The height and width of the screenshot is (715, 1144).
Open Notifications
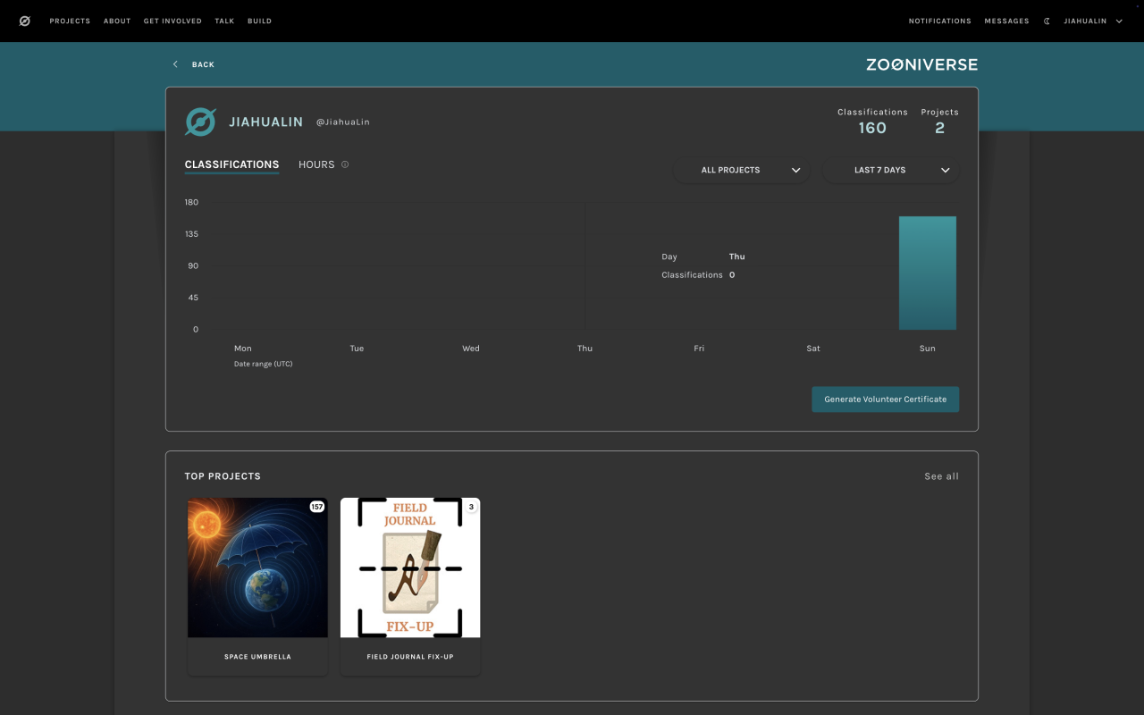tap(940, 21)
